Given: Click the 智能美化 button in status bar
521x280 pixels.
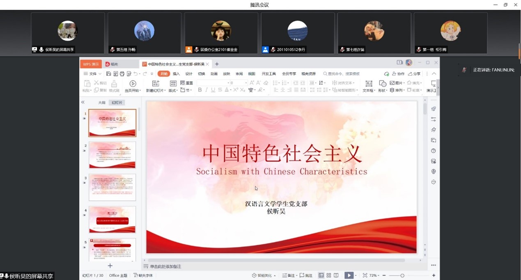Looking at the screenshot, I should pos(264,275).
